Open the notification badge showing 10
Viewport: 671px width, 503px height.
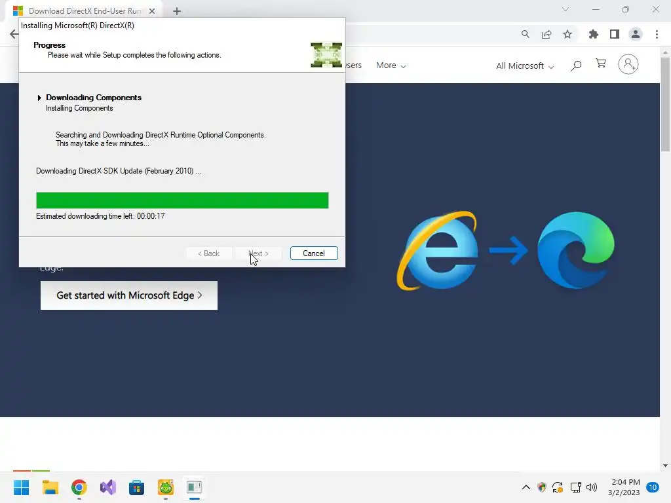pyautogui.click(x=653, y=487)
